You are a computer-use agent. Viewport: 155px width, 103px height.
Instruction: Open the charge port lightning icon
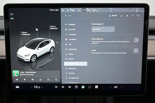coord(57,43)
